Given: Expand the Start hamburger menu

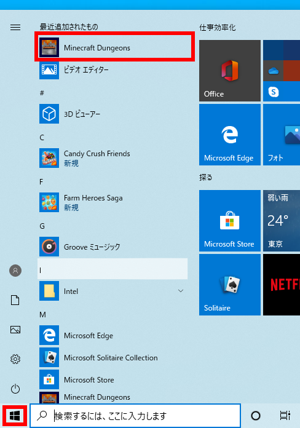Looking at the screenshot, I should [15, 27].
